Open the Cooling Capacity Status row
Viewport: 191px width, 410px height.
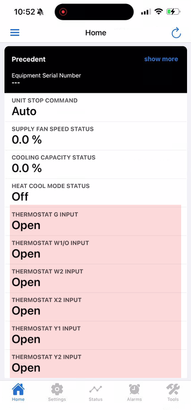(96, 164)
